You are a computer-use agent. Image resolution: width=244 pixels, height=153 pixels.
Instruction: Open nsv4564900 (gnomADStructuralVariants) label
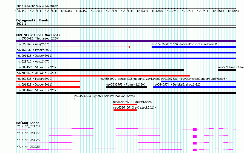point(130,79)
